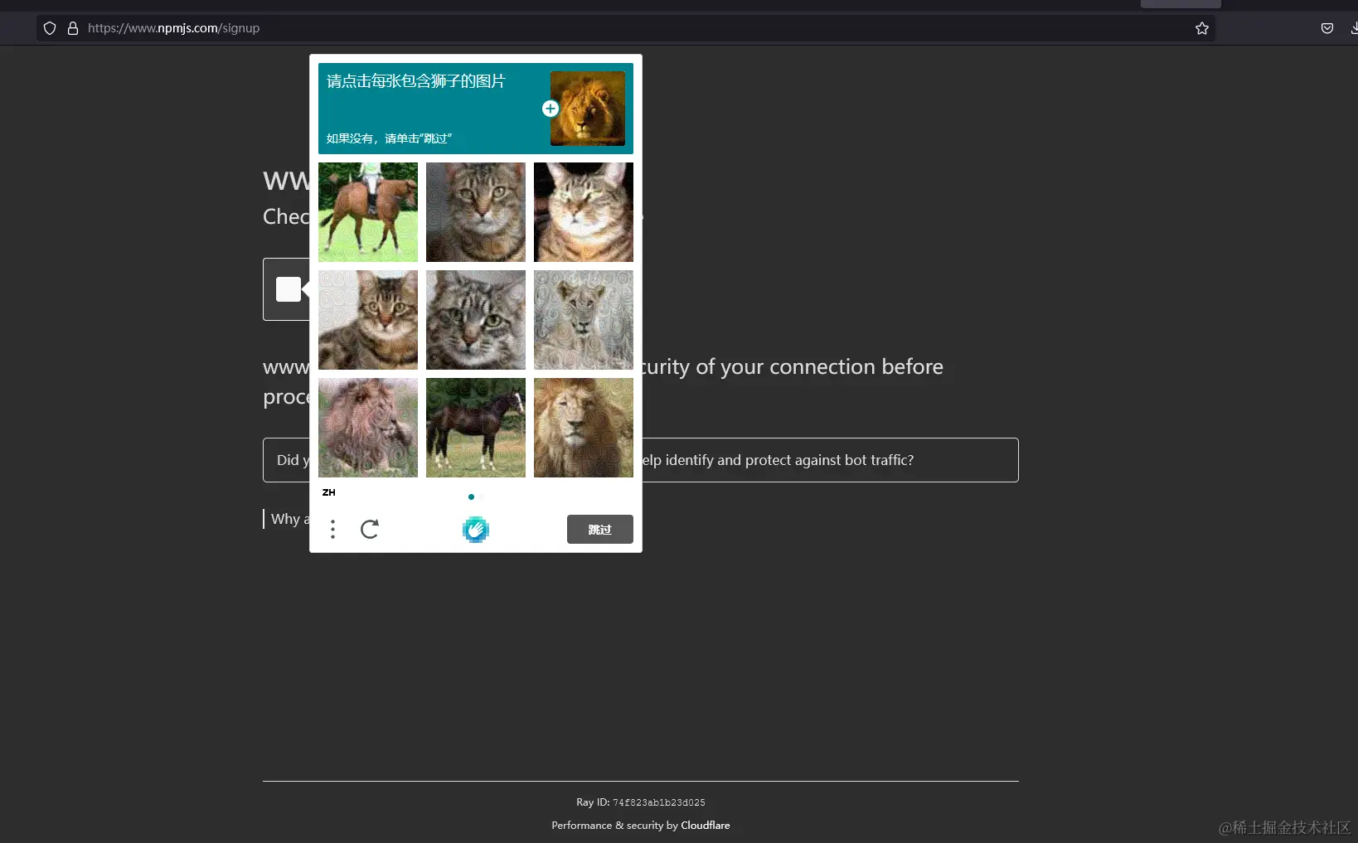This screenshot has width=1358, height=843.
Task: Select middle-left tabby cat image
Action: click(x=368, y=320)
